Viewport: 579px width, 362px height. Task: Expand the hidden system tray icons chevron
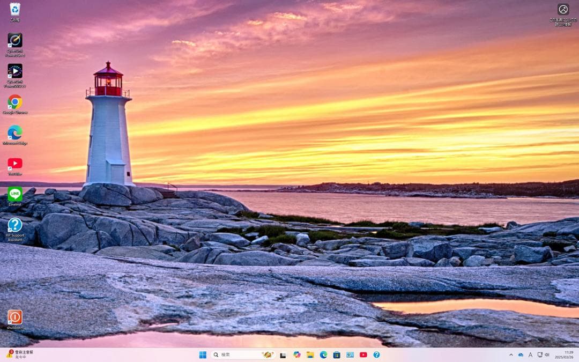511,354
